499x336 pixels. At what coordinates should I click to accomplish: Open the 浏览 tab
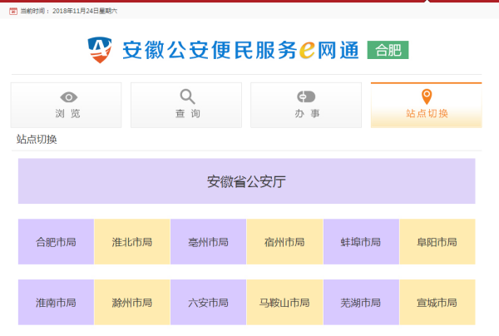67,106
